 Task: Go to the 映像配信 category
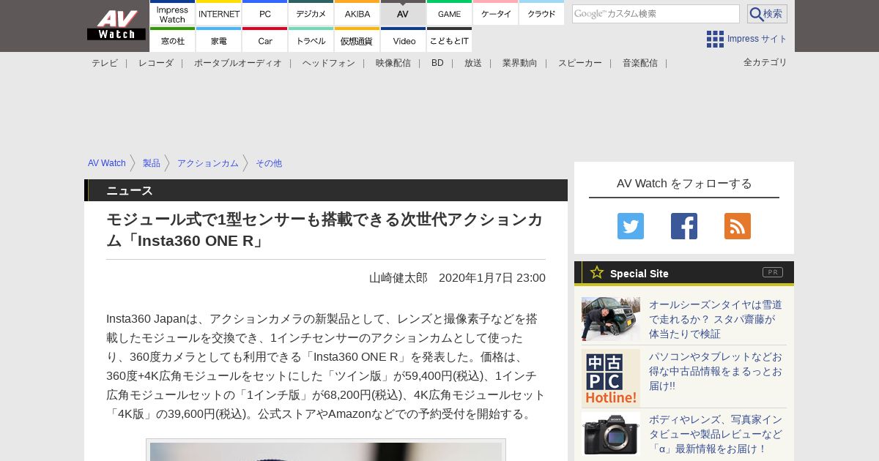coord(393,63)
